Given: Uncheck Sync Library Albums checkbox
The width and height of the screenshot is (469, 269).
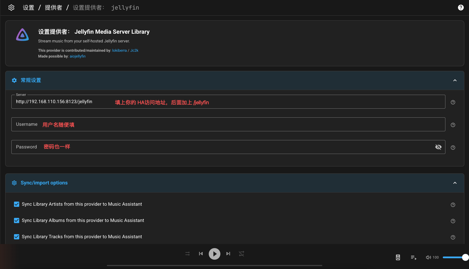Looking at the screenshot, I should [17, 220].
